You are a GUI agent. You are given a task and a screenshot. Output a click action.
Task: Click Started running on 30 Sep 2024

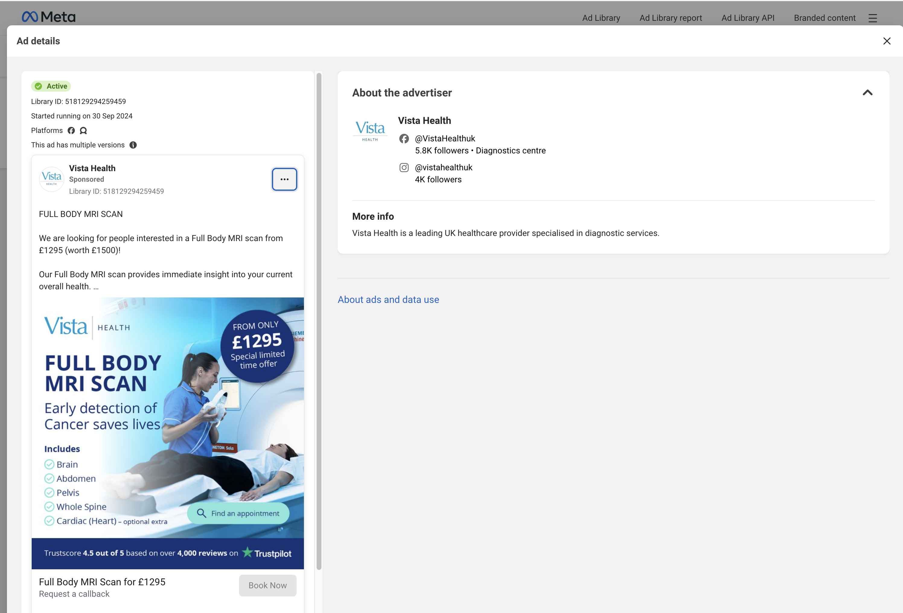tap(81, 116)
